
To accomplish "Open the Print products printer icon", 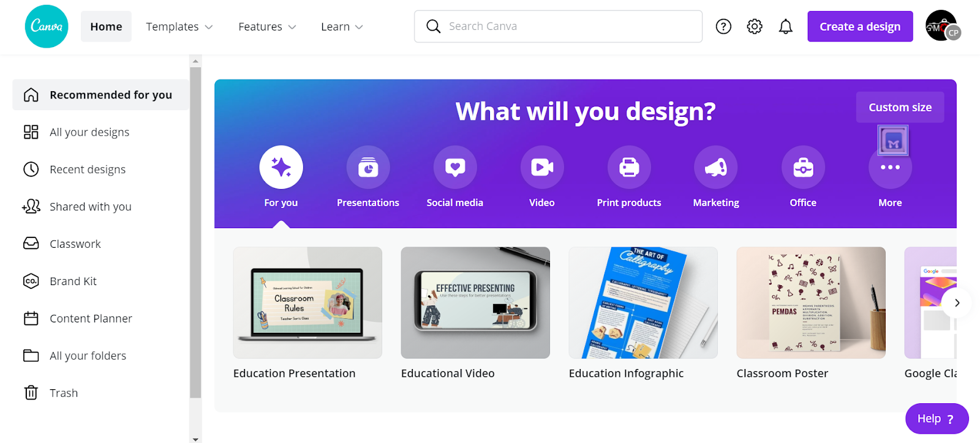I will click(x=629, y=167).
